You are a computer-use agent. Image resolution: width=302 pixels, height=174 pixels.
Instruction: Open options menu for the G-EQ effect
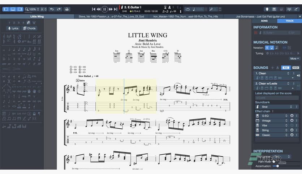[x=297, y=116]
